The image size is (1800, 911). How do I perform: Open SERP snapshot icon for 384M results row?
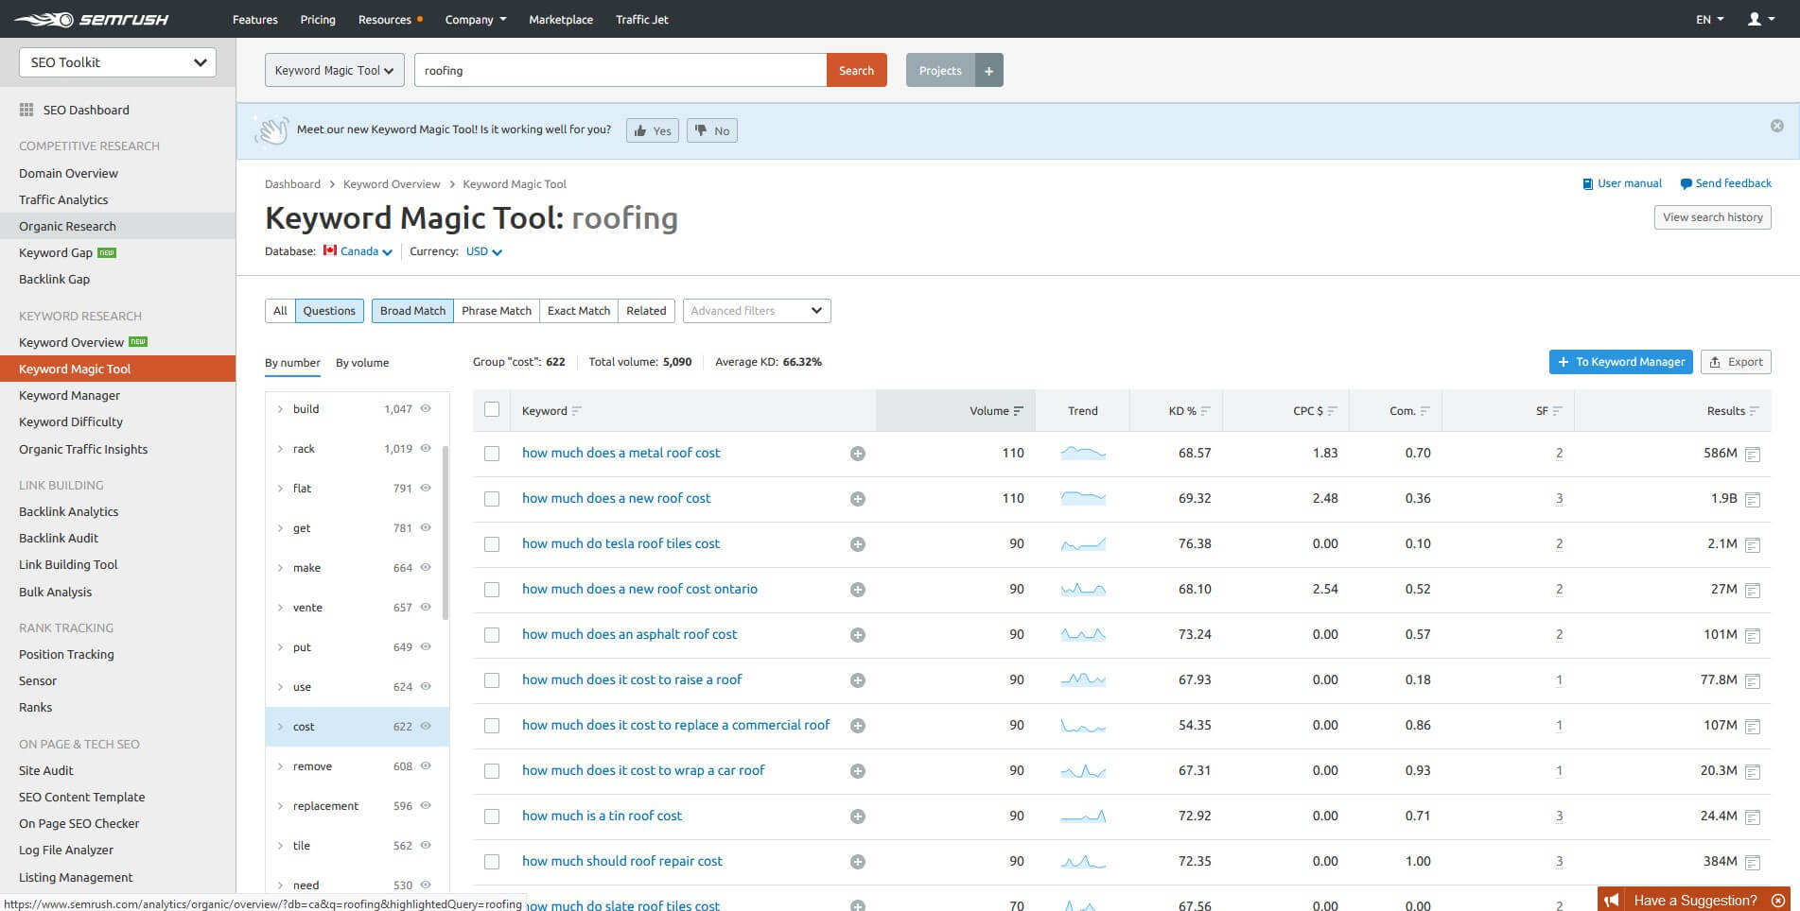click(x=1753, y=863)
